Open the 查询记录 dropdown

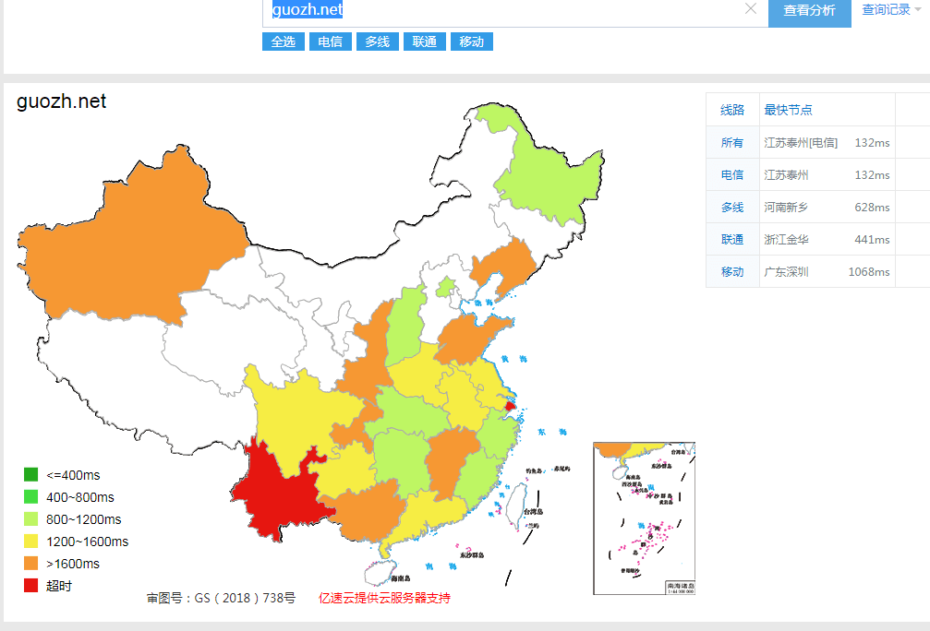click(891, 10)
